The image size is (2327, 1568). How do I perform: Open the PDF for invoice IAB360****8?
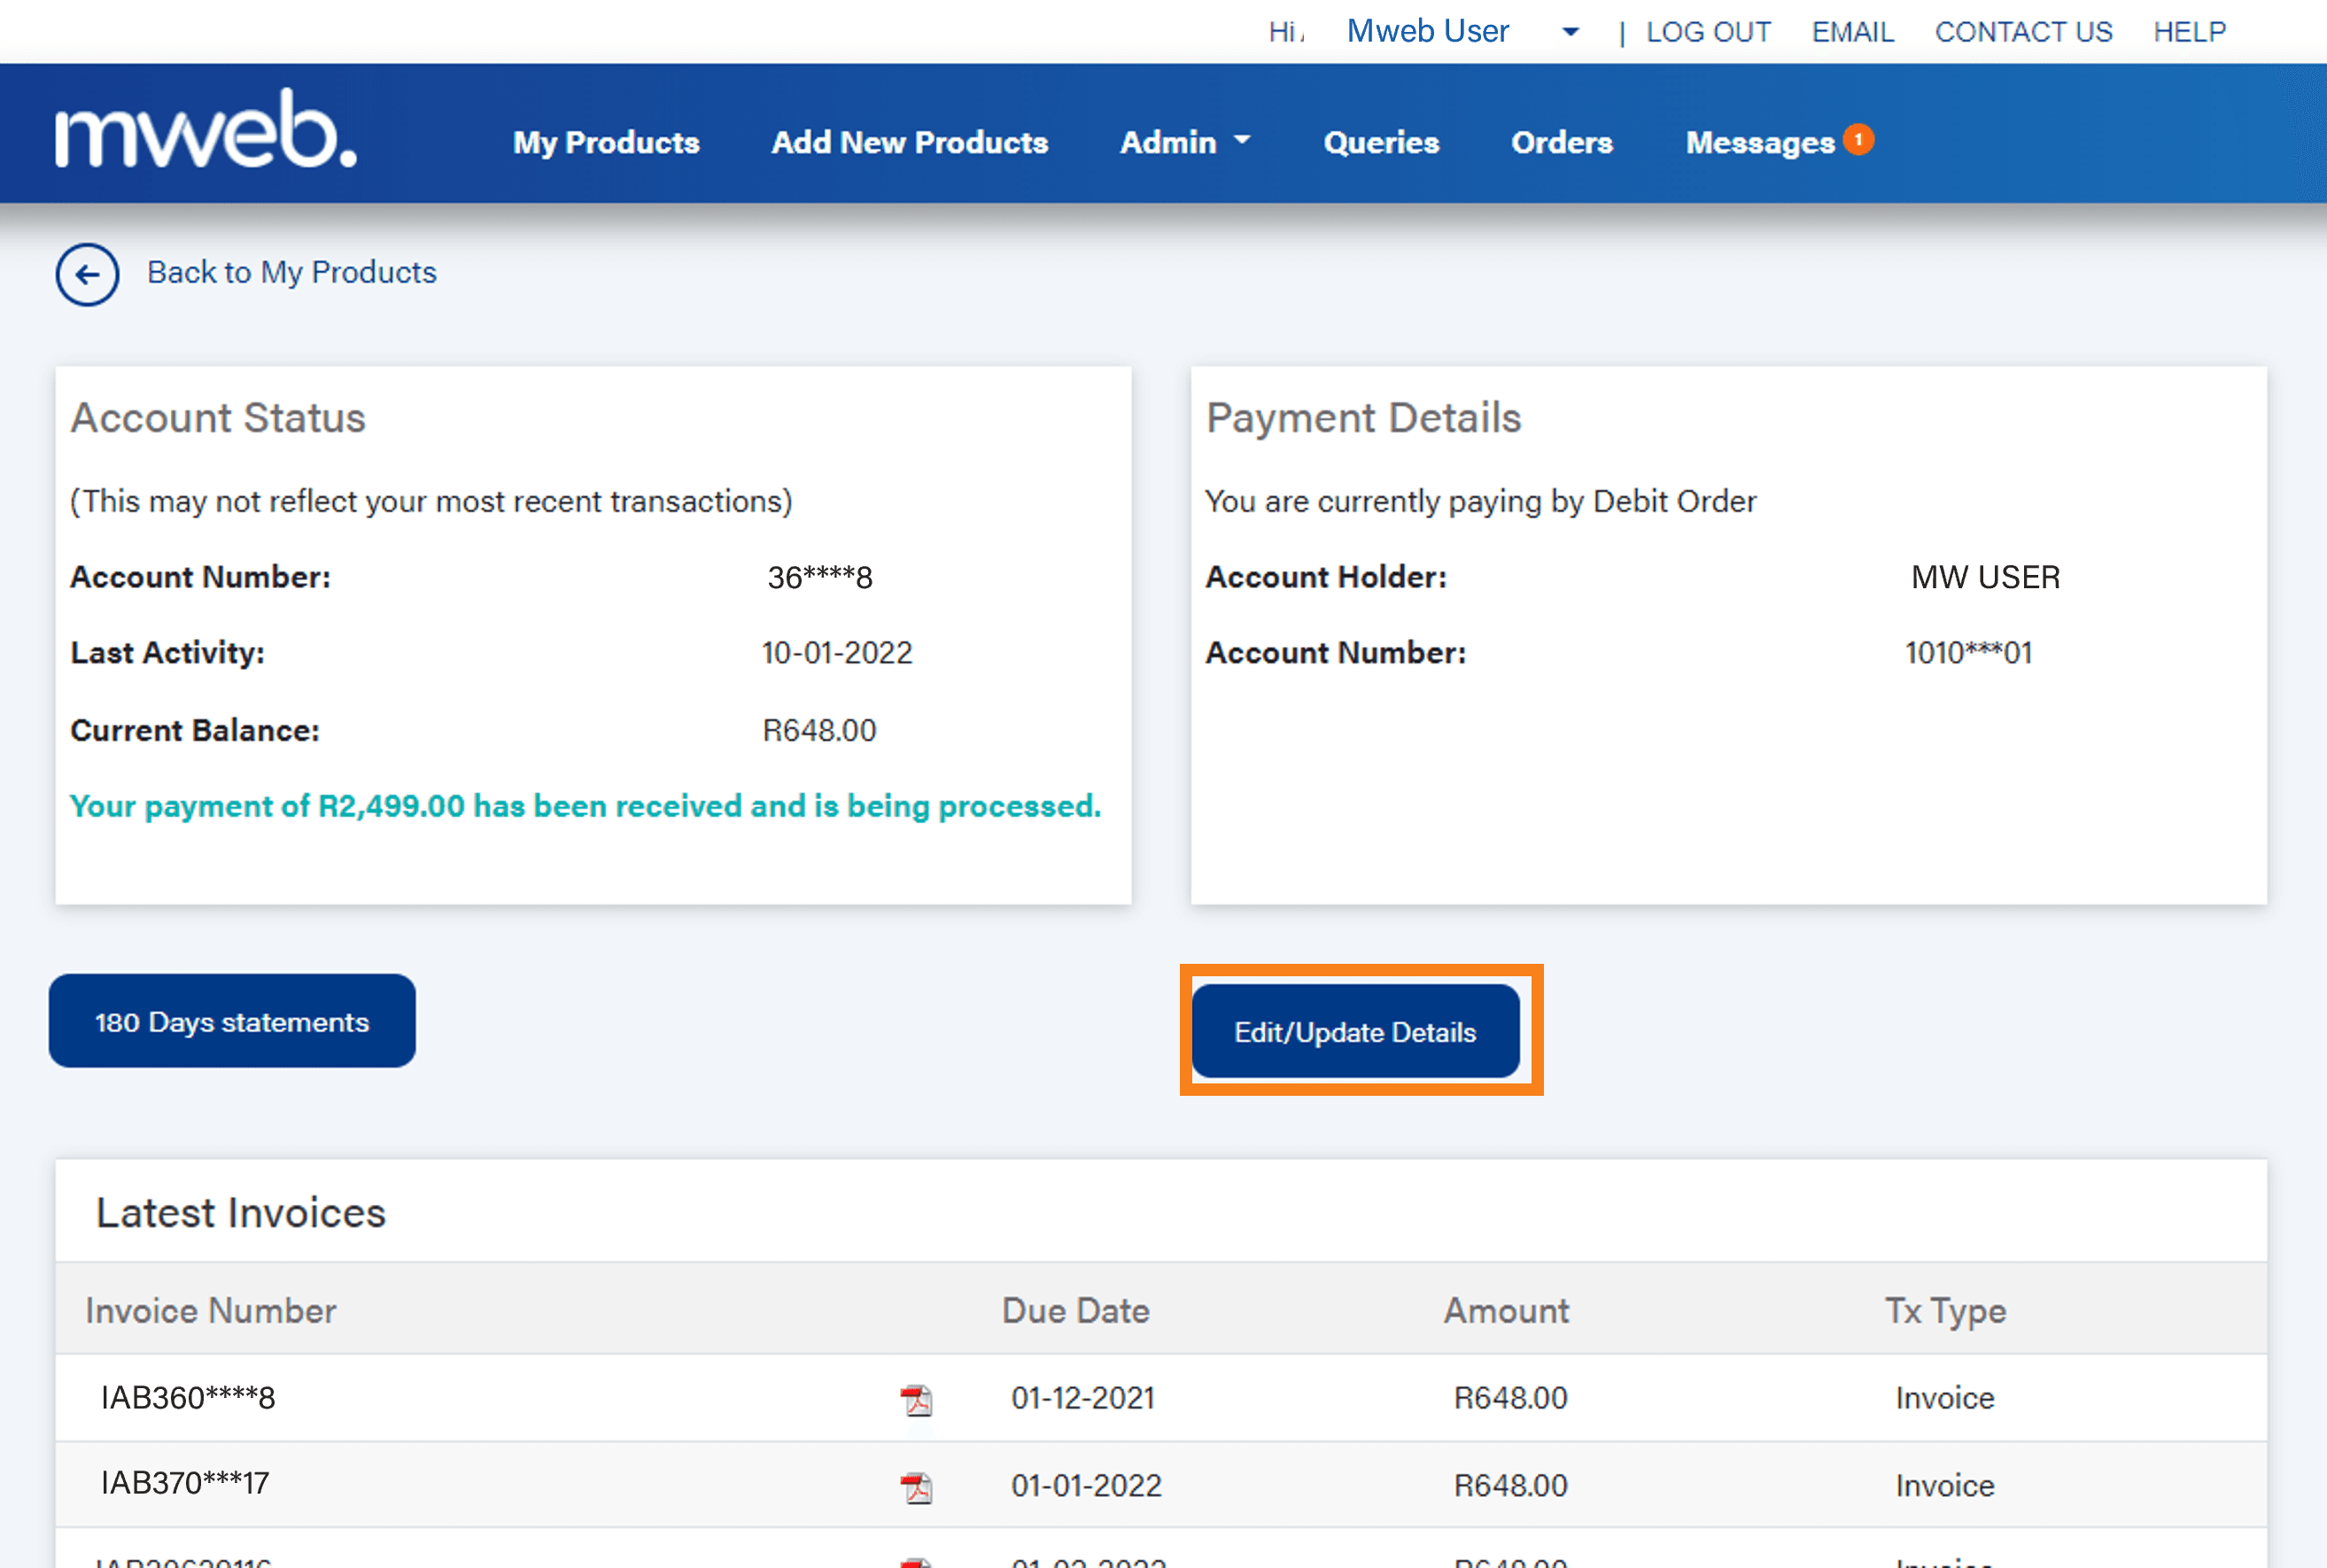[x=917, y=1400]
